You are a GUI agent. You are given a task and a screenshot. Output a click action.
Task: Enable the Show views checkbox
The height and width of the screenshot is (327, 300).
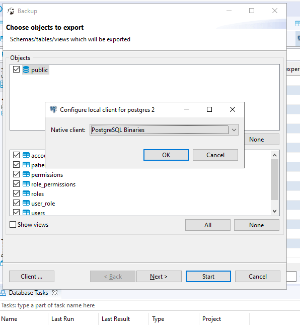point(13,225)
